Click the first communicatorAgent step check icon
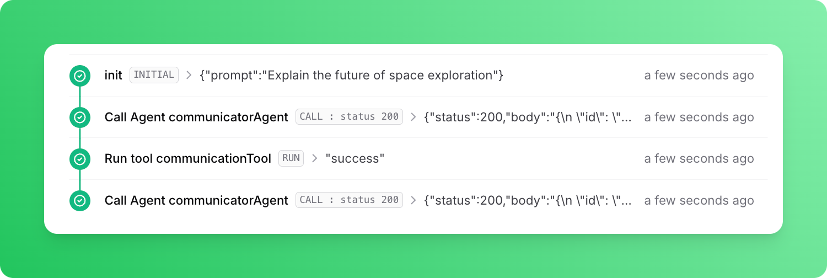 (80, 117)
